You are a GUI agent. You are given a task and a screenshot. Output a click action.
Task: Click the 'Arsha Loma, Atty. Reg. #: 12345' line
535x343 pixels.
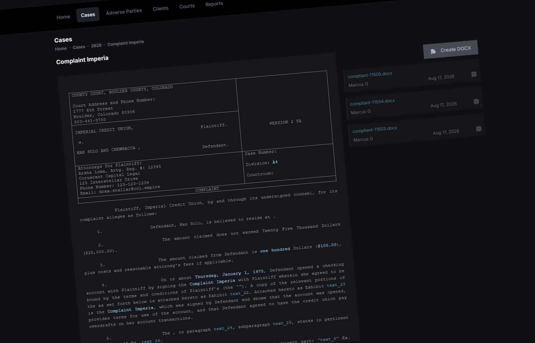coord(120,170)
